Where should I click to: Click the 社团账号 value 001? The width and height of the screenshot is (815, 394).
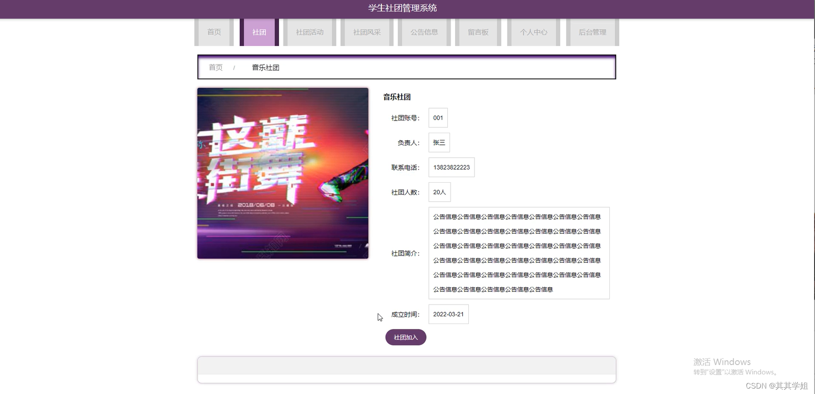click(438, 118)
